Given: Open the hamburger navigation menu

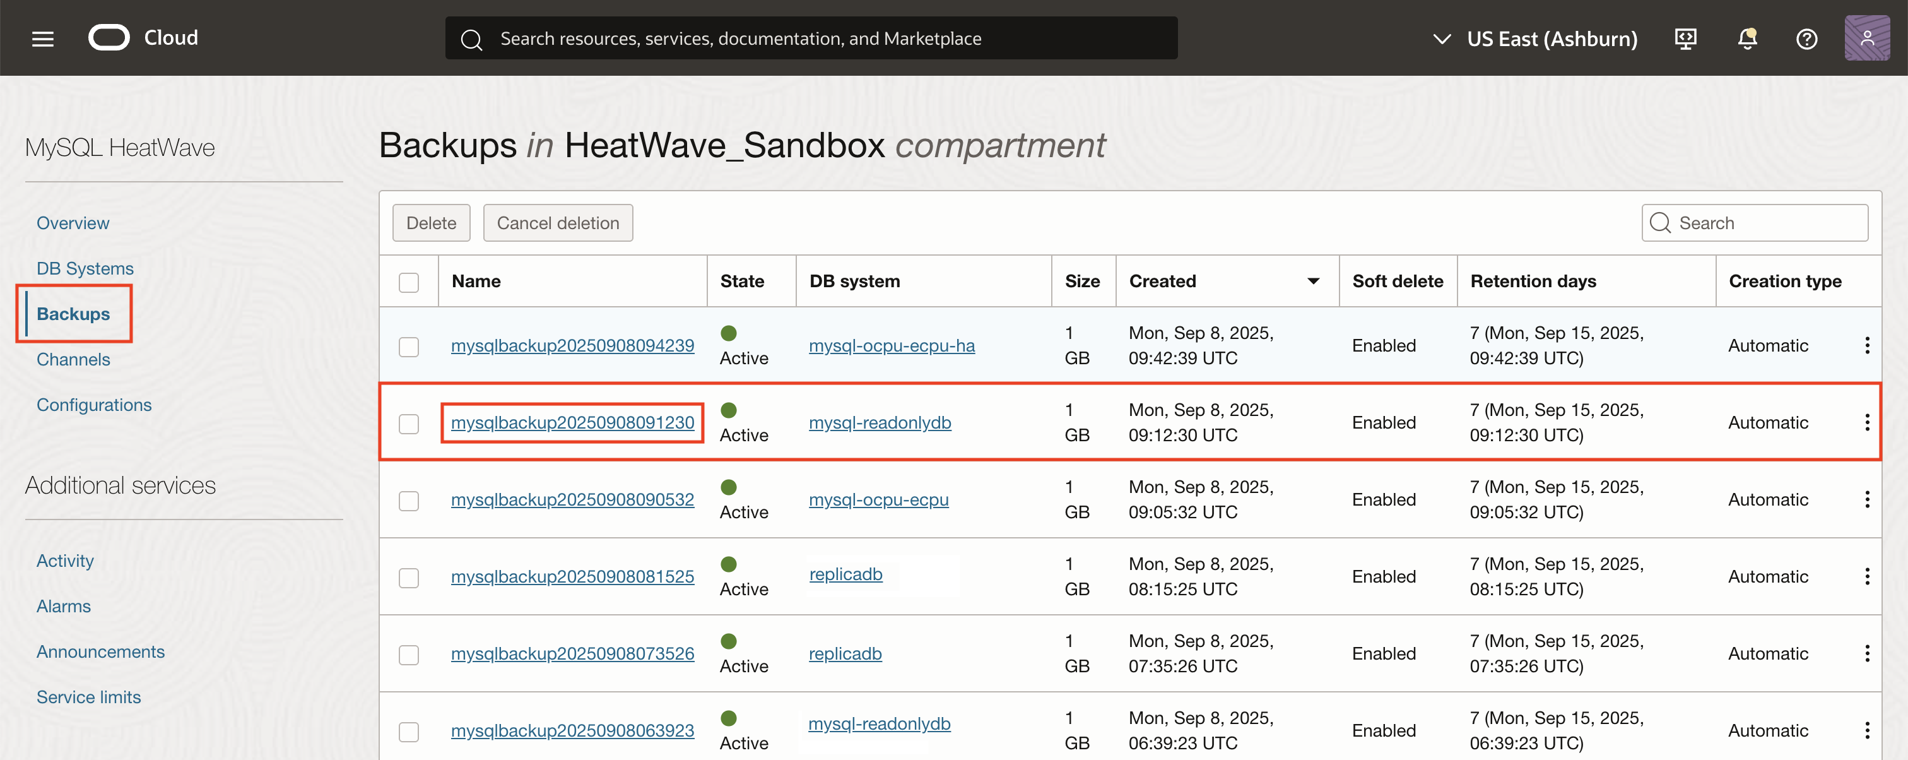Looking at the screenshot, I should pyautogui.click(x=43, y=39).
